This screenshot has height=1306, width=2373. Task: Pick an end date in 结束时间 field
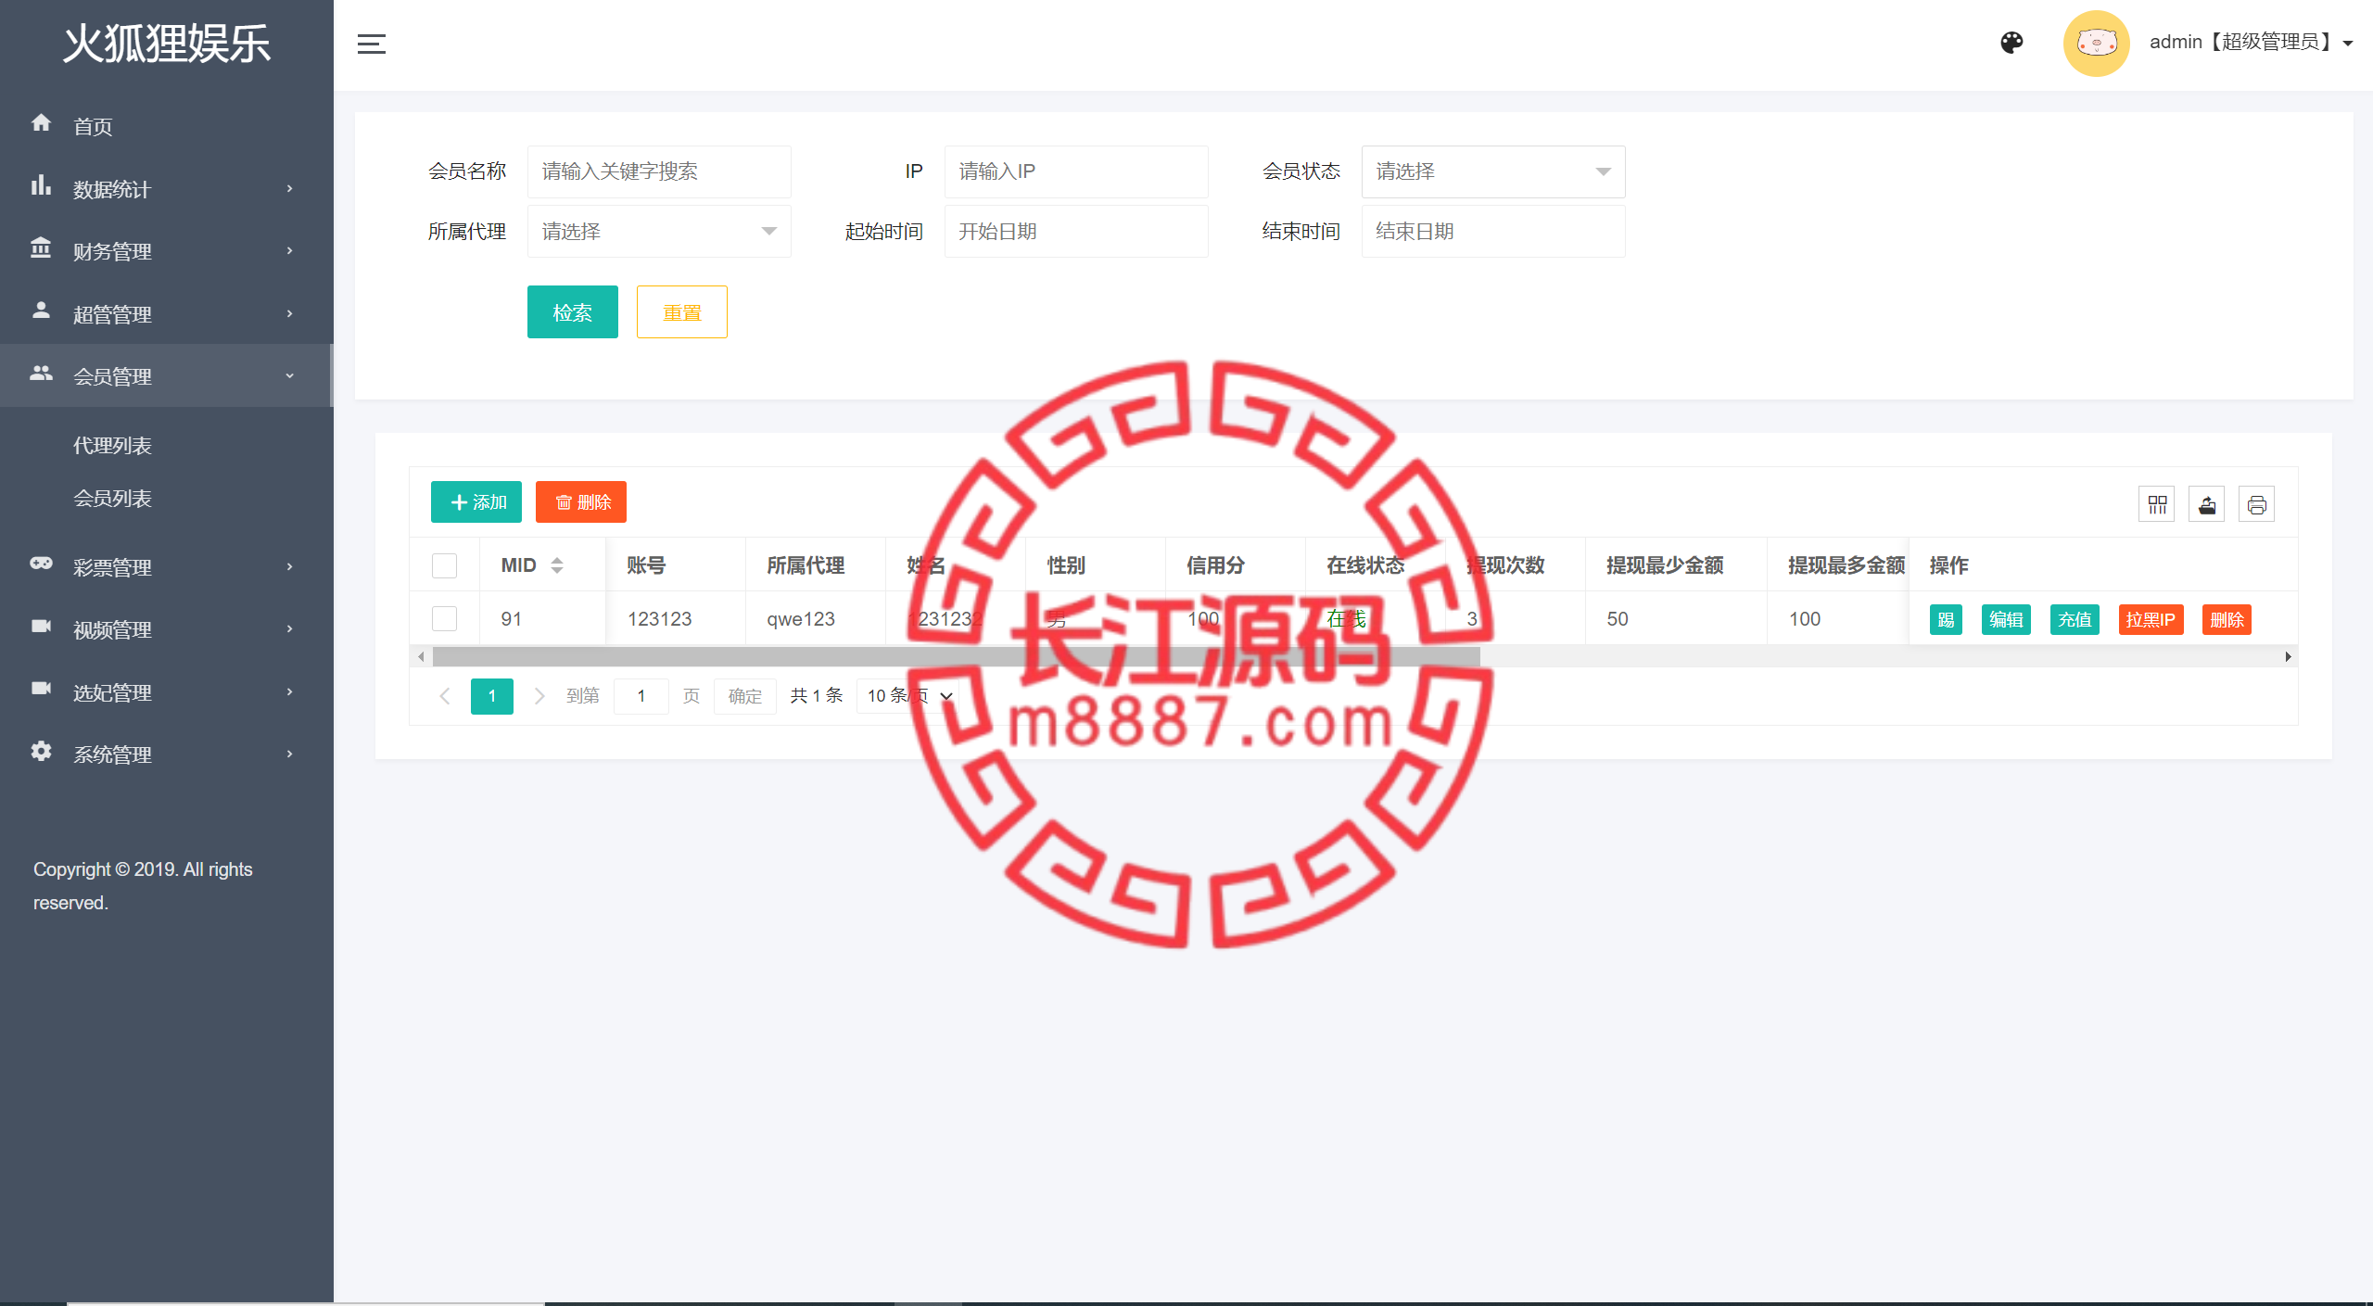point(1493,232)
